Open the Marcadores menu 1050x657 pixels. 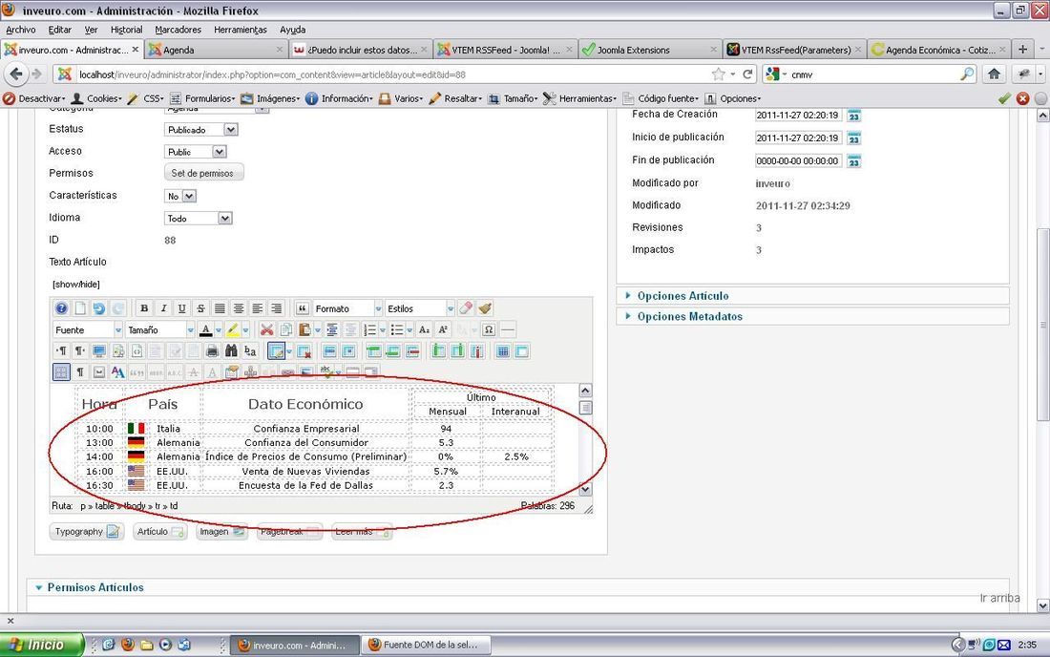pyautogui.click(x=178, y=30)
